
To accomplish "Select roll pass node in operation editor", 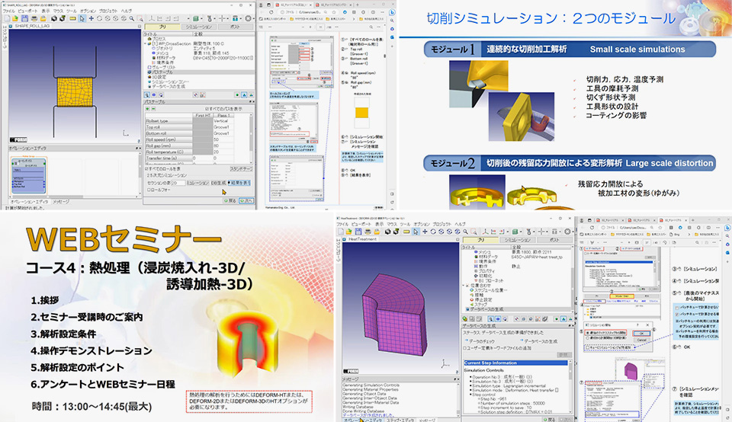I will click(x=28, y=176).
